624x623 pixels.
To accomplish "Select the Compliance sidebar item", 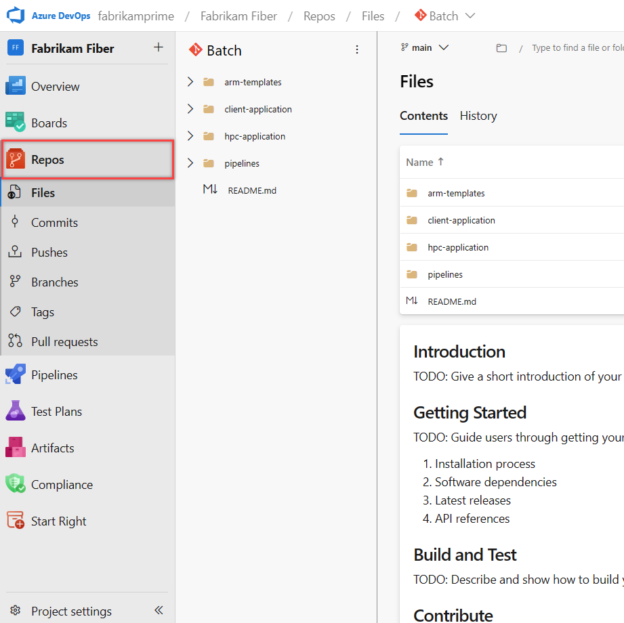I will pyautogui.click(x=62, y=484).
